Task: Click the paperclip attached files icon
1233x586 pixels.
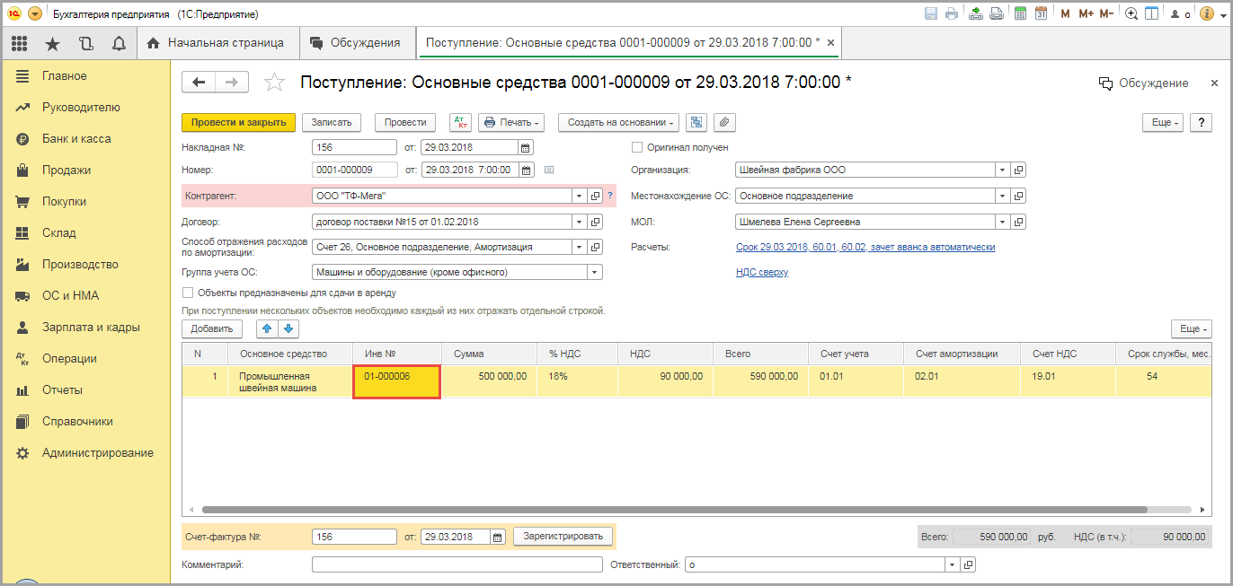Action: coord(723,123)
